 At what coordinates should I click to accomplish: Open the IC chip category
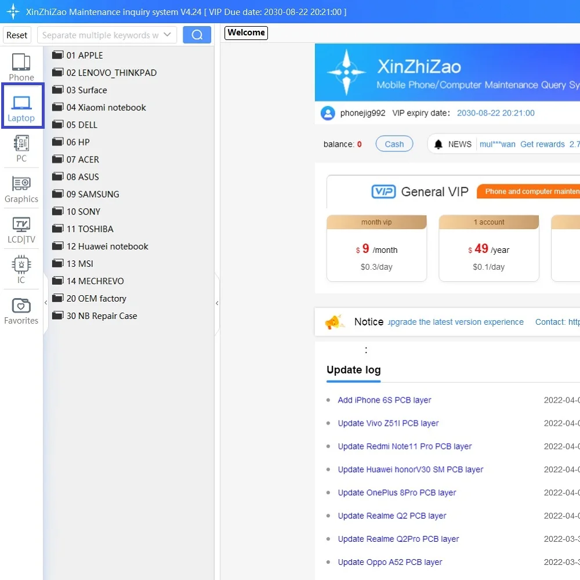21,270
